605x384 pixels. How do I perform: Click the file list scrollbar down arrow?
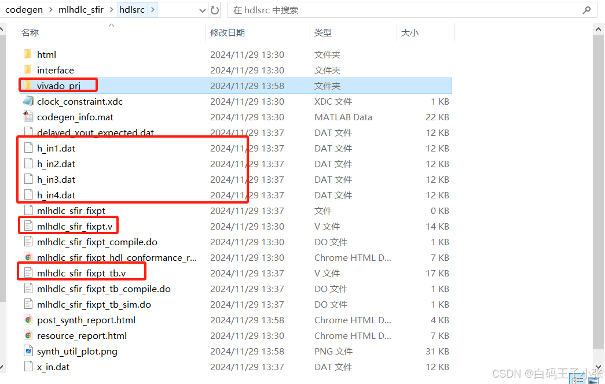click(x=599, y=367)
